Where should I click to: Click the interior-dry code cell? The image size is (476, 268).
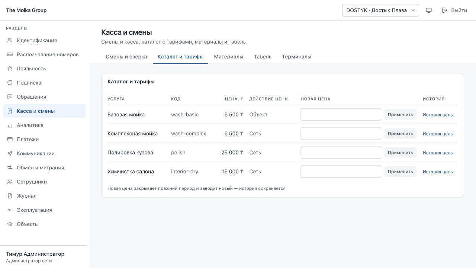tap(184, 172)
